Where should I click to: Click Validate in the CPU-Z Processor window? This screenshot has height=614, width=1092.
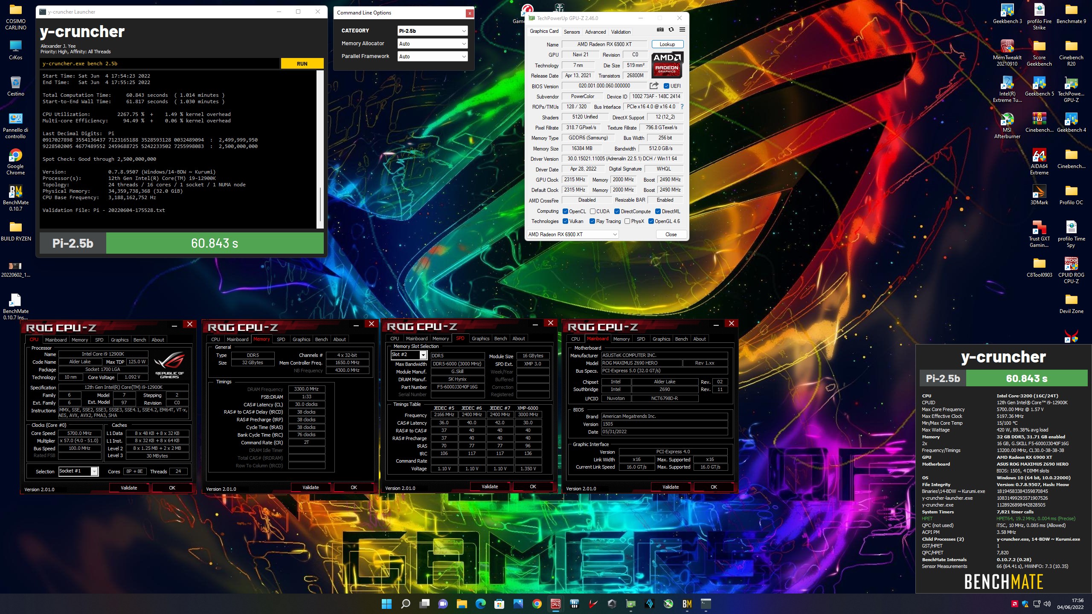129,488
